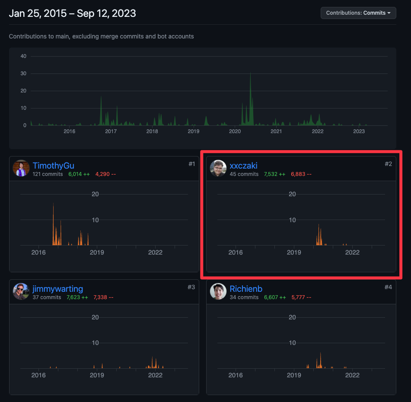The width and height of the screenshot is (411, 402).
Task: Click the 121 commits label on TimothyGu's card
Action: click(48, 174)
